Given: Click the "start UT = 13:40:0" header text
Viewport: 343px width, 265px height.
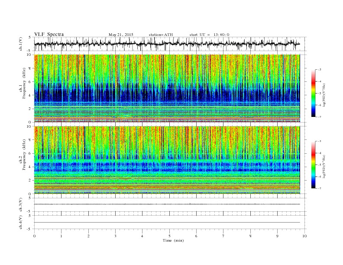Looking at the screenshot, I should 209,35.
